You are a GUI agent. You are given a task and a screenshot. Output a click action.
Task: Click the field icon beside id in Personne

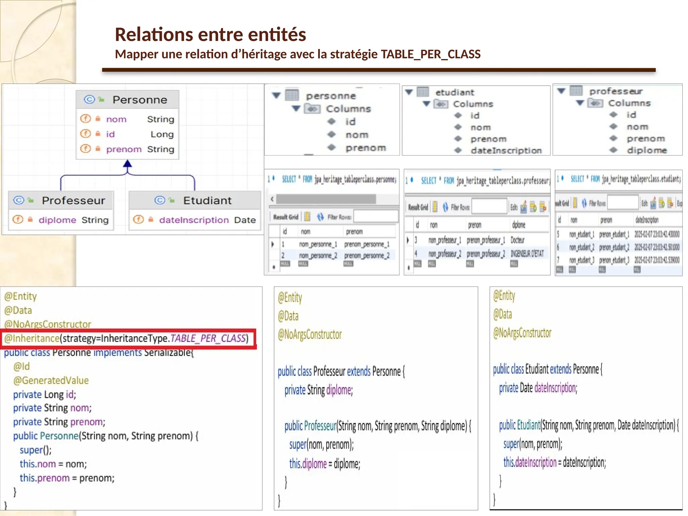pos(85,134)
